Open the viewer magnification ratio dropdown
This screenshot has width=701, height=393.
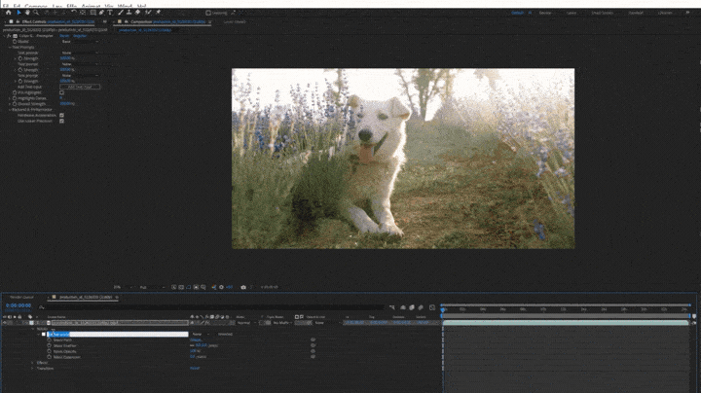click(118, 287)
